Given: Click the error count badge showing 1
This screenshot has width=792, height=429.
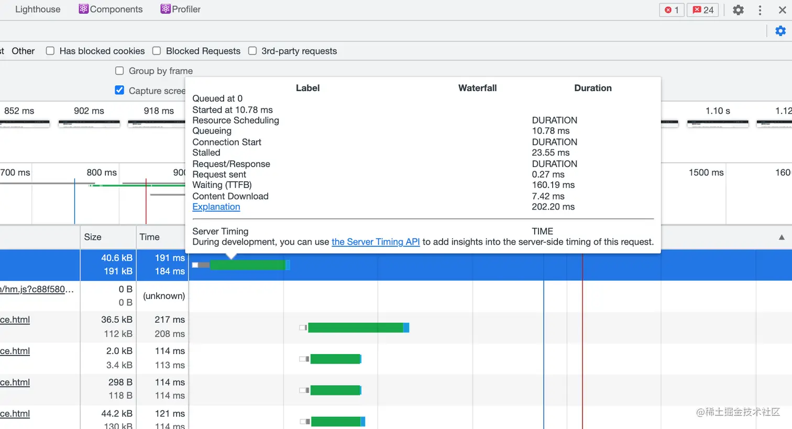Looking at the screenshot, I should click(x=672, y=10).
